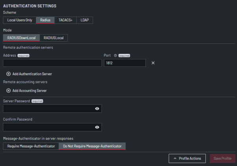Open the Profile Actions menu
This screenshot has height=166, width=237.
click(x=187, y=159)
